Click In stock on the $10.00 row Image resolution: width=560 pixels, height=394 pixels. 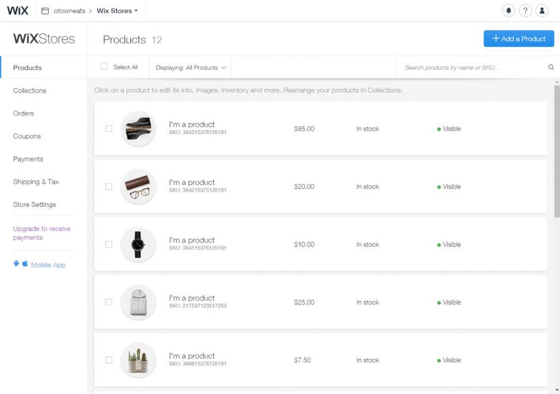pyautogui.click(x=367, y=244)
